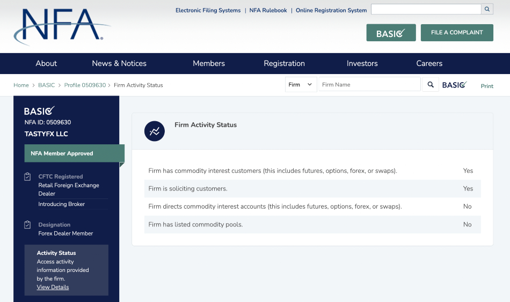The height and width of the screenshot is (302, 510).
Task: Click the 'Firm has commodity interest customers' row
Action: (312, 171)
